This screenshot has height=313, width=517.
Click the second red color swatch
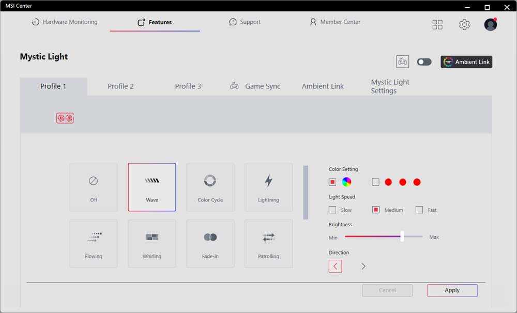tap(403, 182)
